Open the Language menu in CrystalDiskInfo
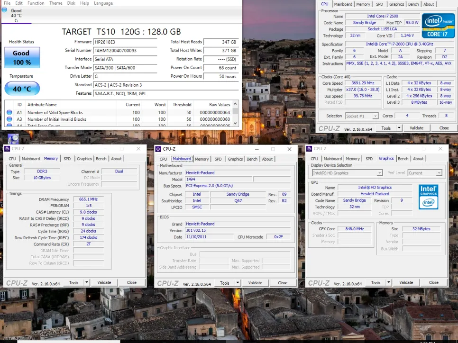The image size is (458, 343). point(103,3)
